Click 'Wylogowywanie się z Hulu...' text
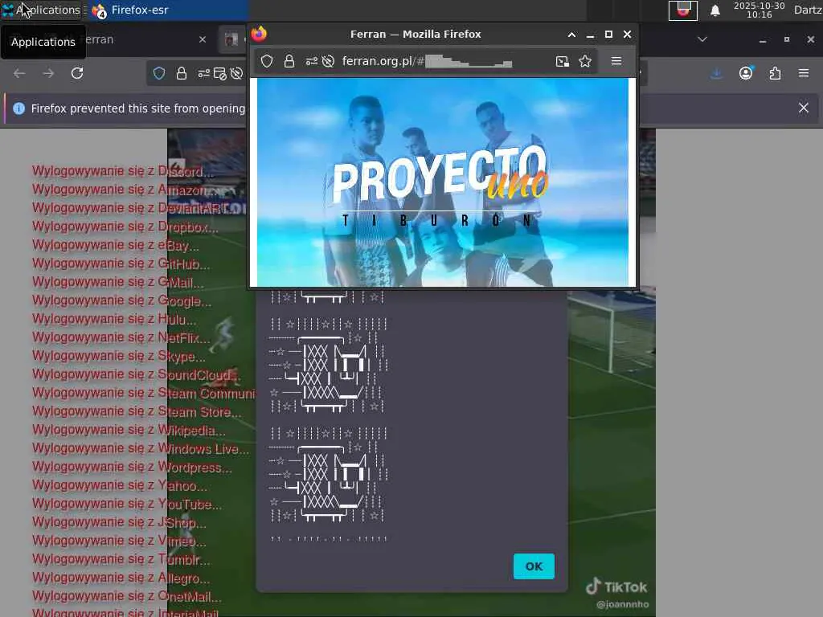 point(114,320)
